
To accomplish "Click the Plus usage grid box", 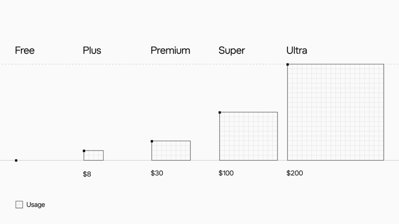I will pyautogui.click(x=94, y=155).
